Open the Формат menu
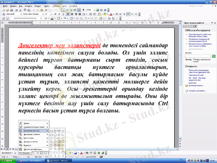 pos(37,6)
